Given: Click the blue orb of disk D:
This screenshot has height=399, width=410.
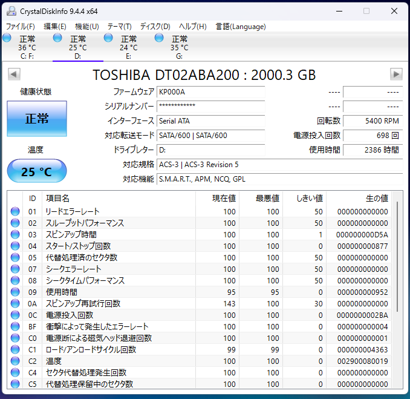Looking at the screenshot, I should (x=57, y=38).
